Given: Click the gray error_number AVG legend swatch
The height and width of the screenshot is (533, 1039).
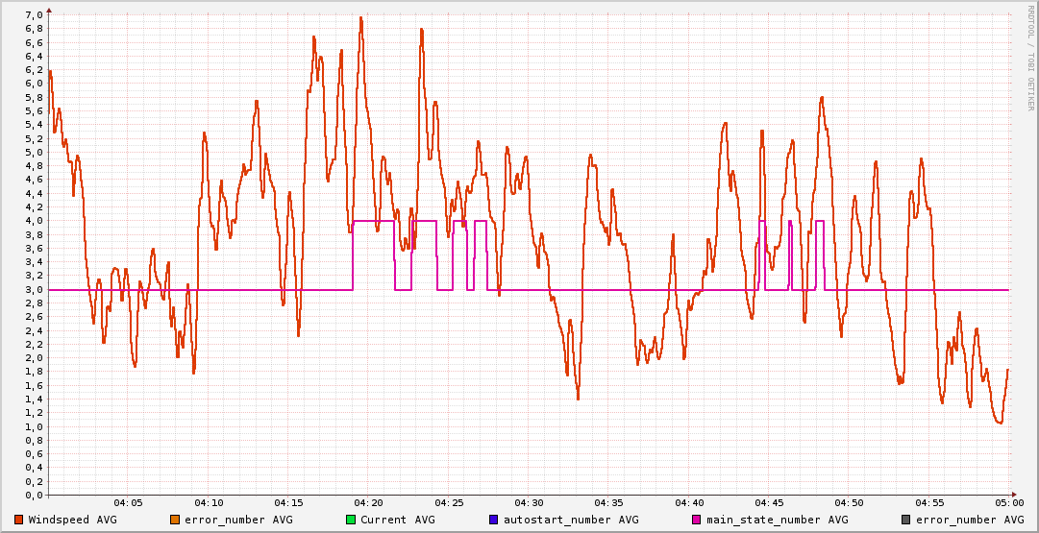Looking at the screenshot, I should coord(905,520).
